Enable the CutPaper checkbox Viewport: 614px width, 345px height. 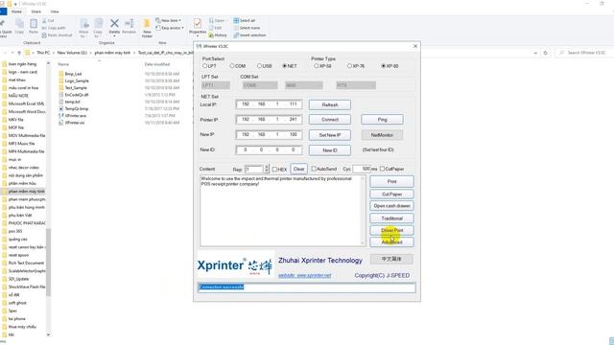382,169
